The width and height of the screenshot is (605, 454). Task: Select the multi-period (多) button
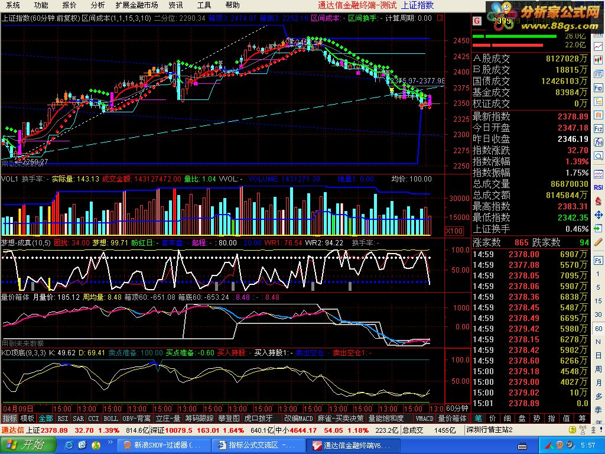599,396
